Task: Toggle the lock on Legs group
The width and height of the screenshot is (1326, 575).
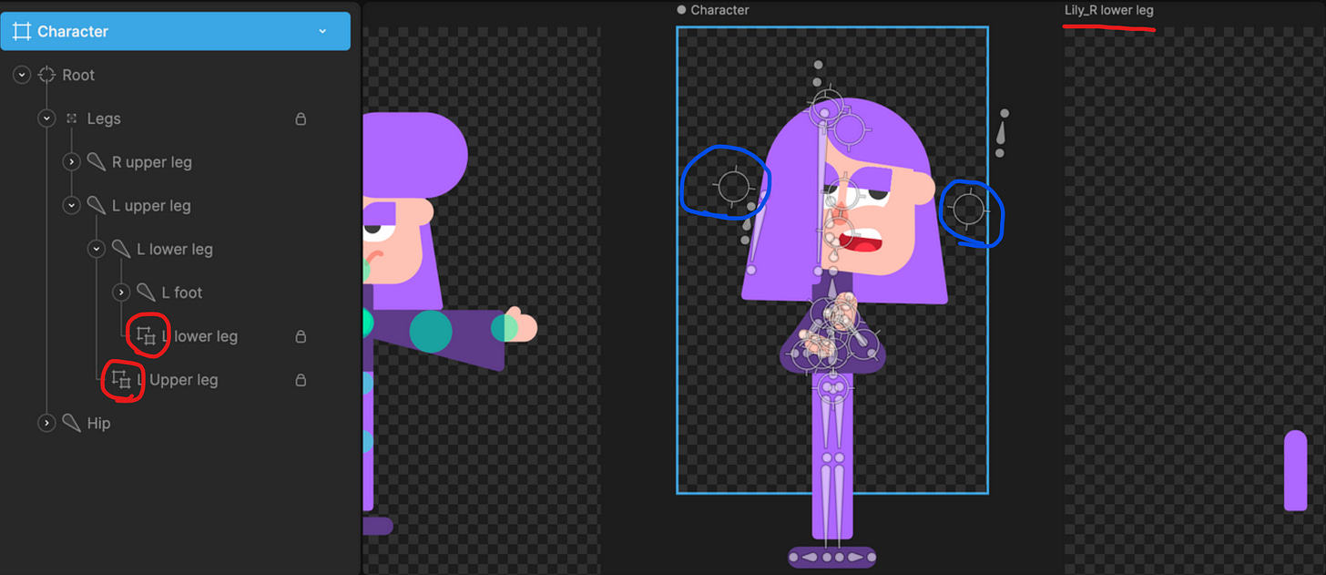Action: [301, 118]
